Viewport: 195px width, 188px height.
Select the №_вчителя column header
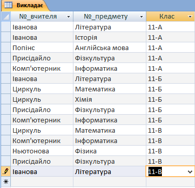(x=42, y=17)
